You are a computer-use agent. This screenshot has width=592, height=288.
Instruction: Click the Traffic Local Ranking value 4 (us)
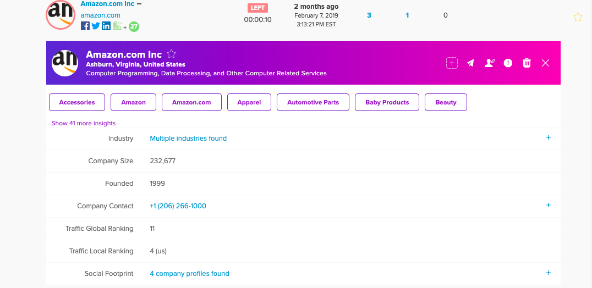tap(158, 251)
